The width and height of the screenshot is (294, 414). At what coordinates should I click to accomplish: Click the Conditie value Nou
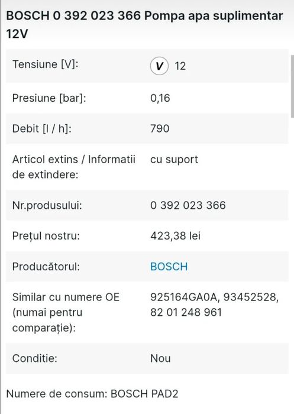(160, 358)
